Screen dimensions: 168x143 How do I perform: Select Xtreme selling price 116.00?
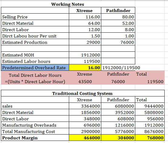point(85,17)
